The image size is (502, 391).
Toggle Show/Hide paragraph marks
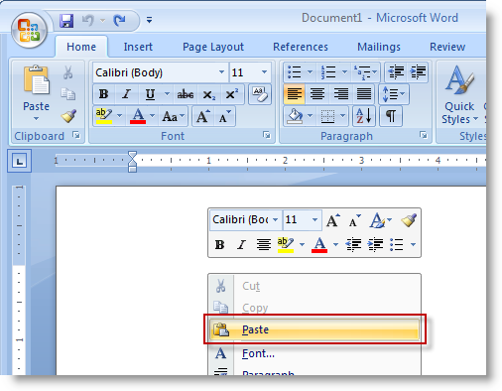coord(391,116)
